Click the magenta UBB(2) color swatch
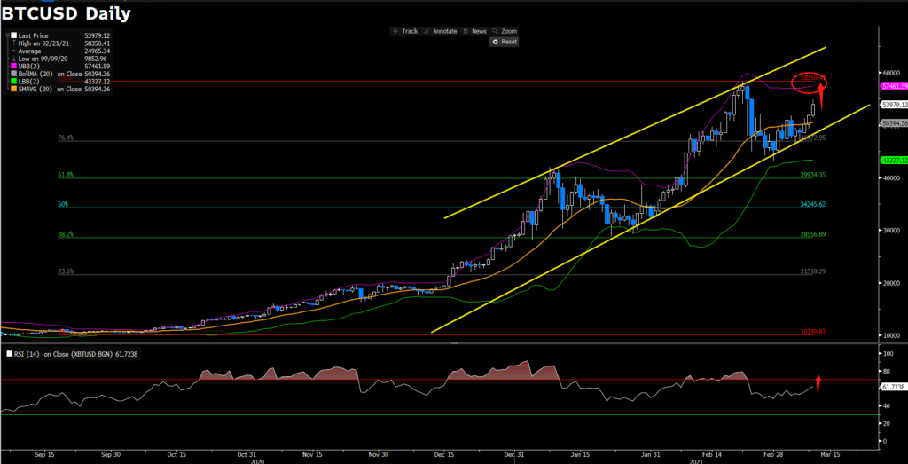The height and width of the screenshot is (464, 908). tap(13, 66)
